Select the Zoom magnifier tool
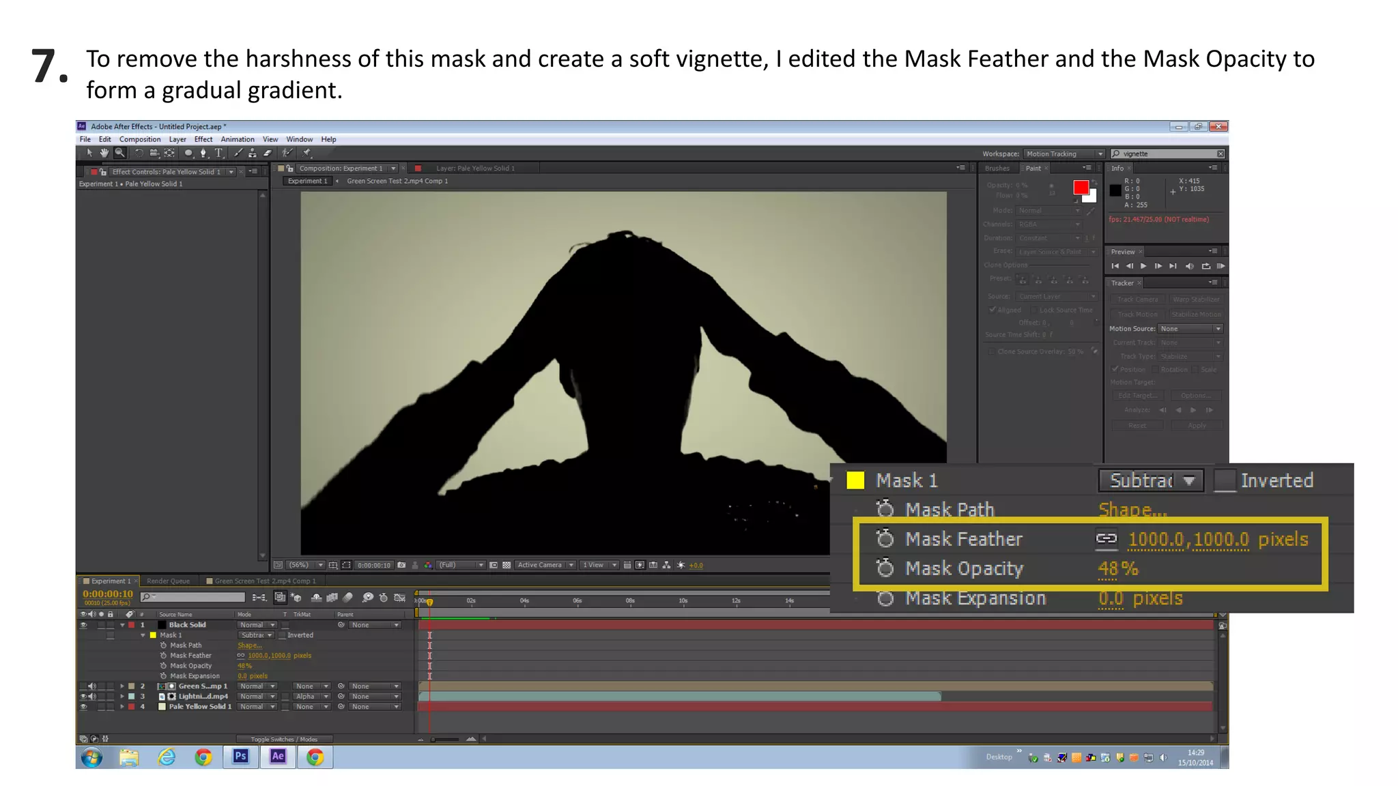Image resolution: width=1398 pixels, height=786 pixels. tap(119, 154)
